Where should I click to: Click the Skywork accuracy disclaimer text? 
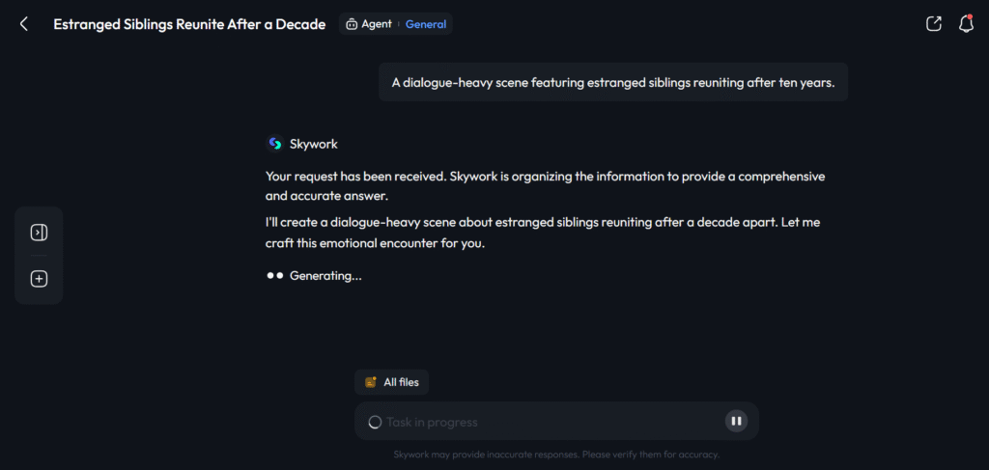556,455
